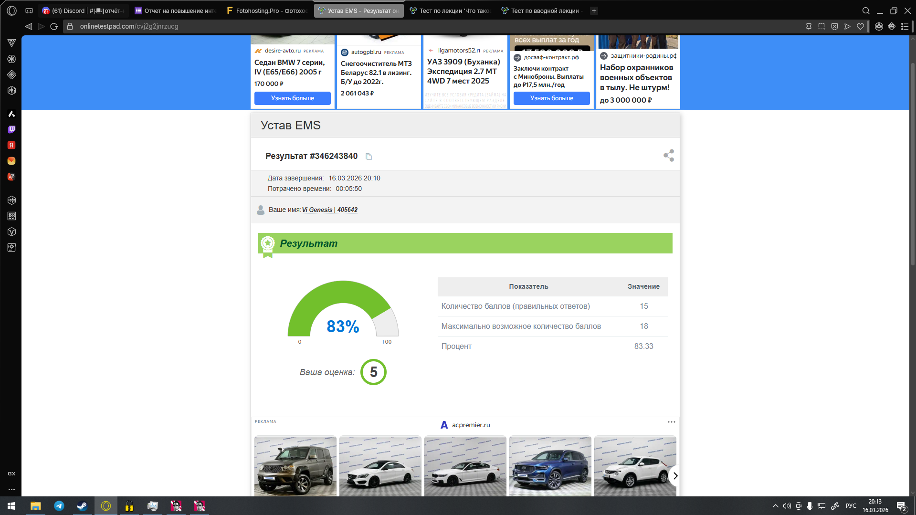Click 'Узнать больше' under the BMW 7 ad
The image size is (916, 515).
(x=292, y=98)
